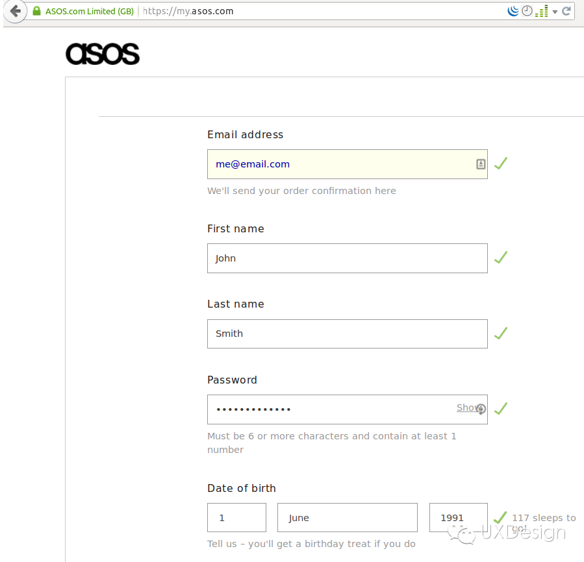Viewport: 584px width, 562px height.
Task: Open the birth day dropdown showing 1
Action: pos(236,518)
